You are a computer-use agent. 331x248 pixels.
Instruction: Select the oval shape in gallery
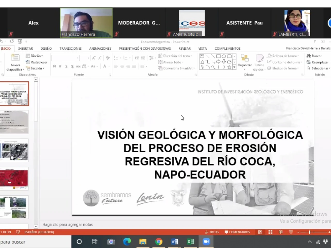224,56
